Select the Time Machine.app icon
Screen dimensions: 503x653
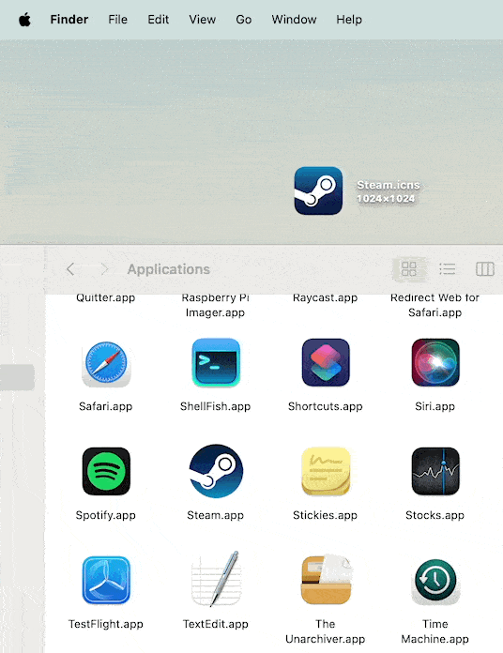click(435, 581)
